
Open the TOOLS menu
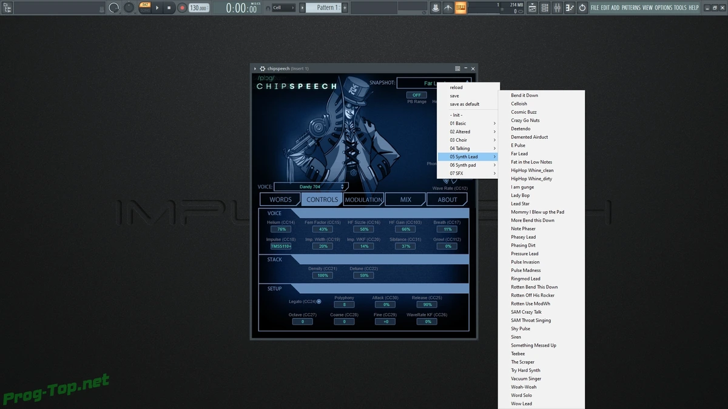click(x=680, y=8)
